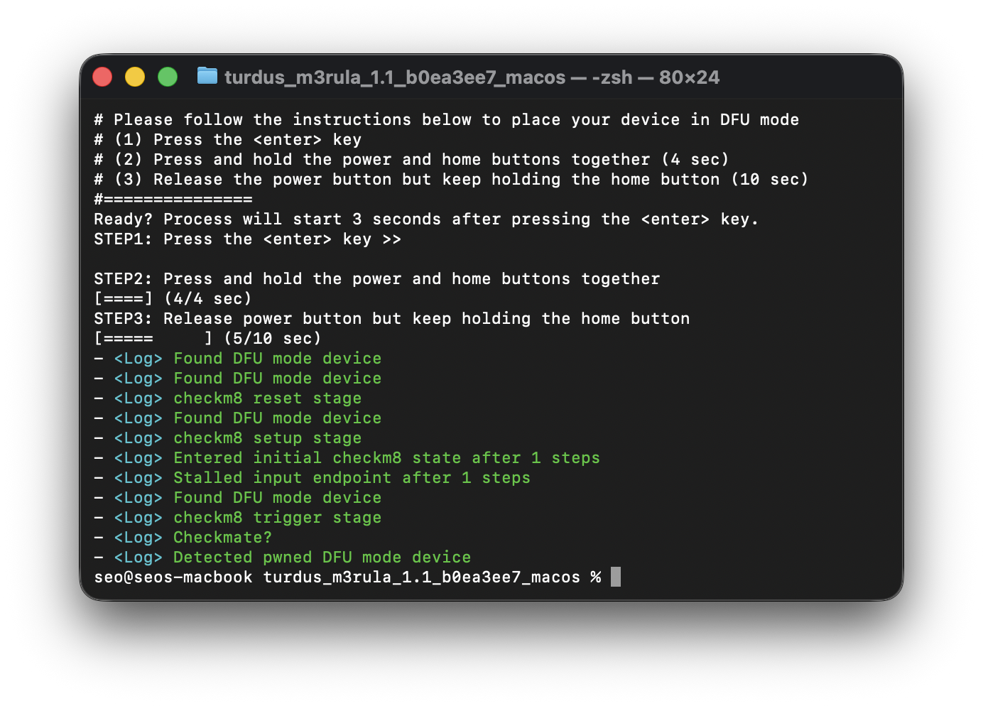This screenshot has width=983, height=706.
Task: Click 'Entered initial checkm8 state after 1 steps'
Action: click(386, 458)
